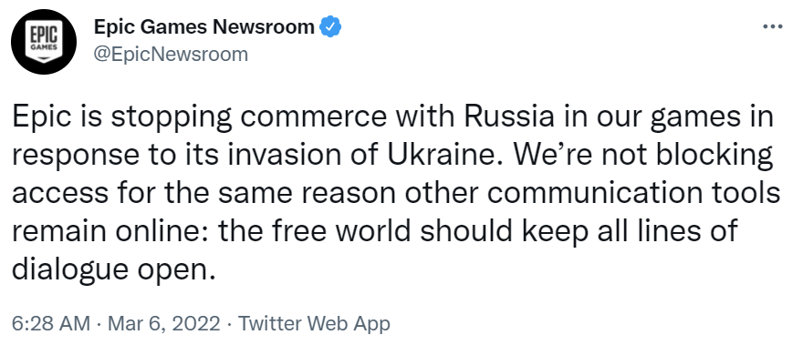Open the Twitter Web App source link

315,323
